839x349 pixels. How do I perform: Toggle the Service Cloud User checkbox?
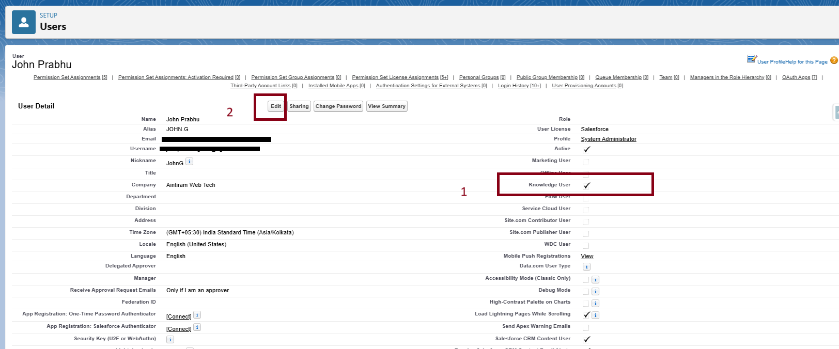[x=586, y=210]
